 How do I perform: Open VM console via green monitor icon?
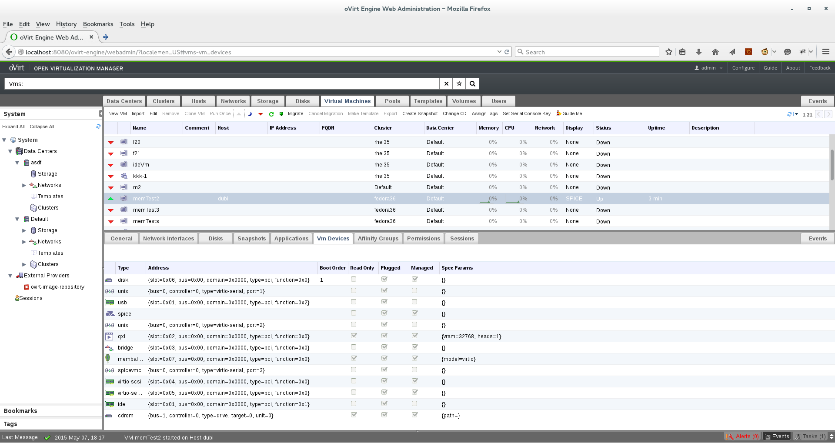[281, 114]
